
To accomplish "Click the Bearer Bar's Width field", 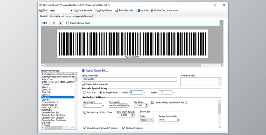I will 168,120.
